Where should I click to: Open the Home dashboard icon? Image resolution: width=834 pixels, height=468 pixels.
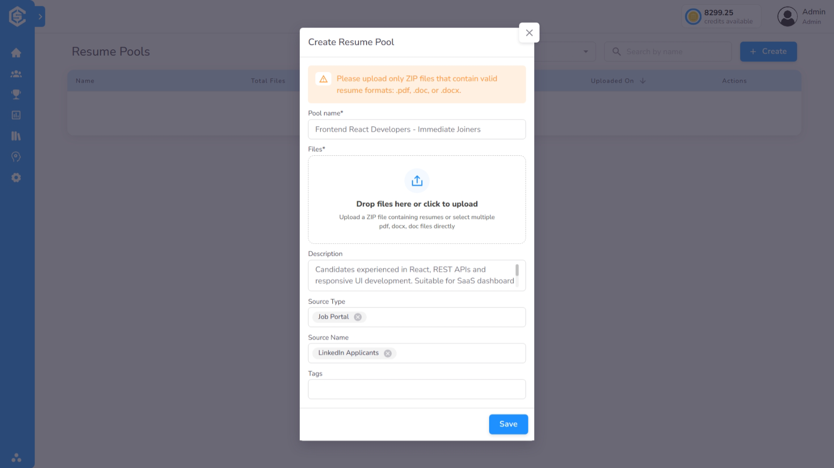[x=16, y=53]
